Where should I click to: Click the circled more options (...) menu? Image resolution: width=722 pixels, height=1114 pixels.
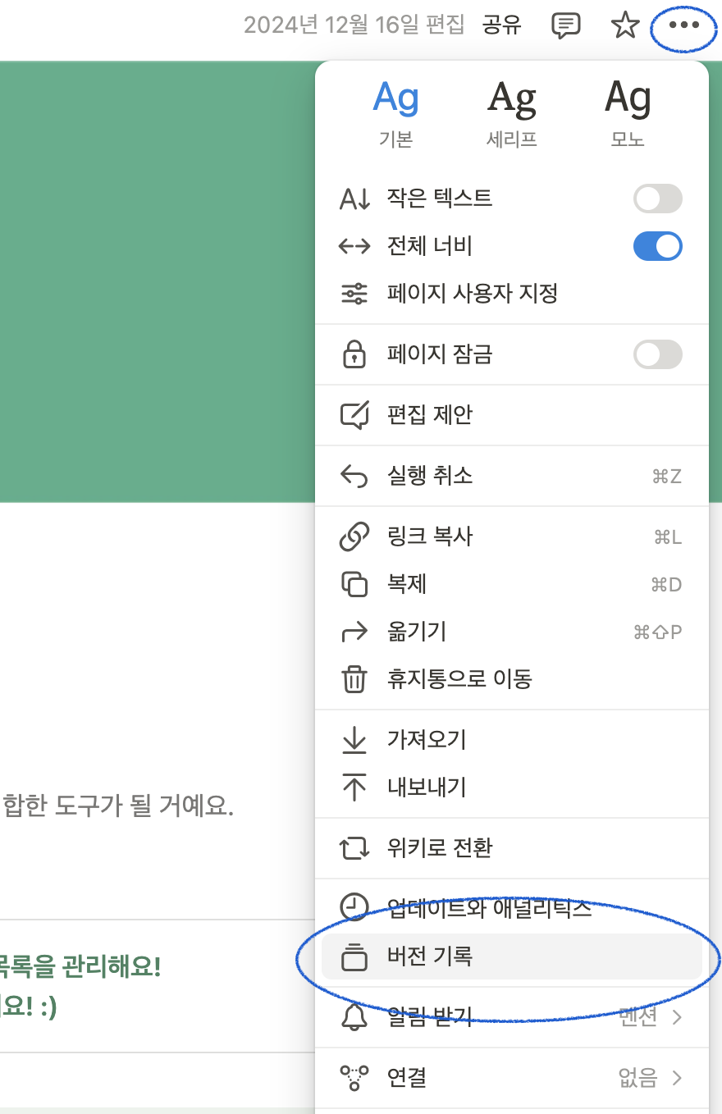[x=683, y=25]
